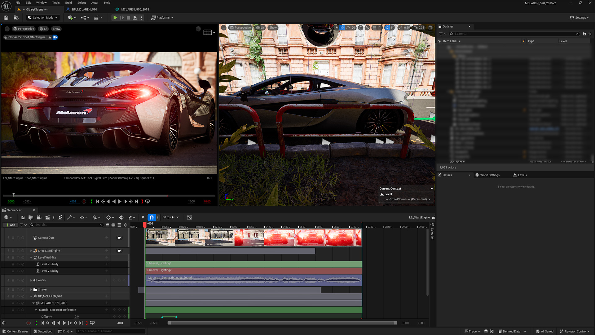This screenshot has width=595, height=335.
Task: Save the current sequence
Action: click(x=23, y=217)
